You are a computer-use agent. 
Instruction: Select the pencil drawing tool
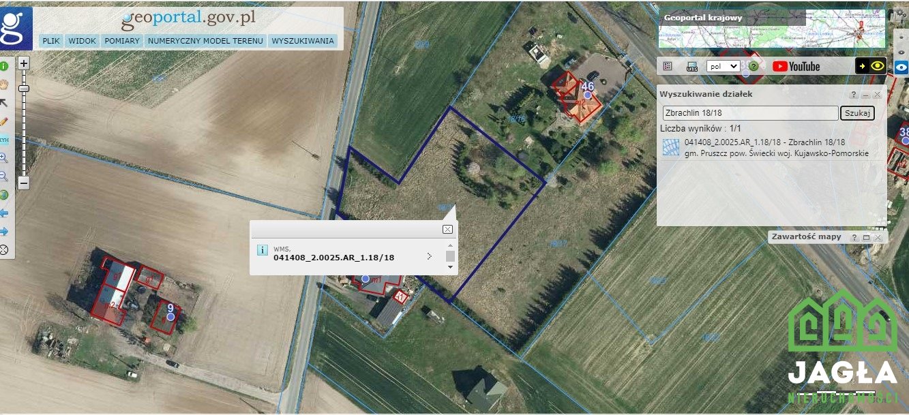[x=3, y=121]
